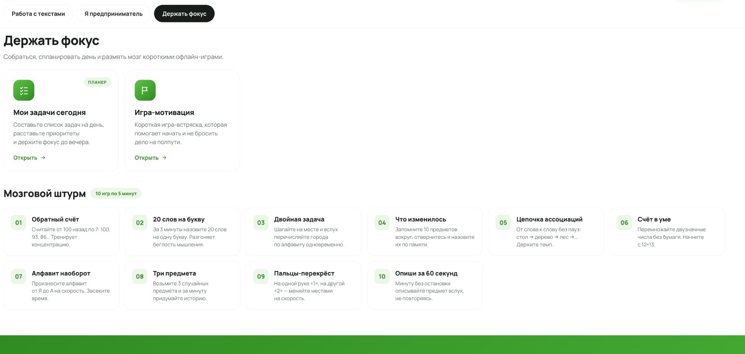Select the Счёт в уме game title
The width and height of the screenshot is (745, 354).
click(x=654, y=219)
